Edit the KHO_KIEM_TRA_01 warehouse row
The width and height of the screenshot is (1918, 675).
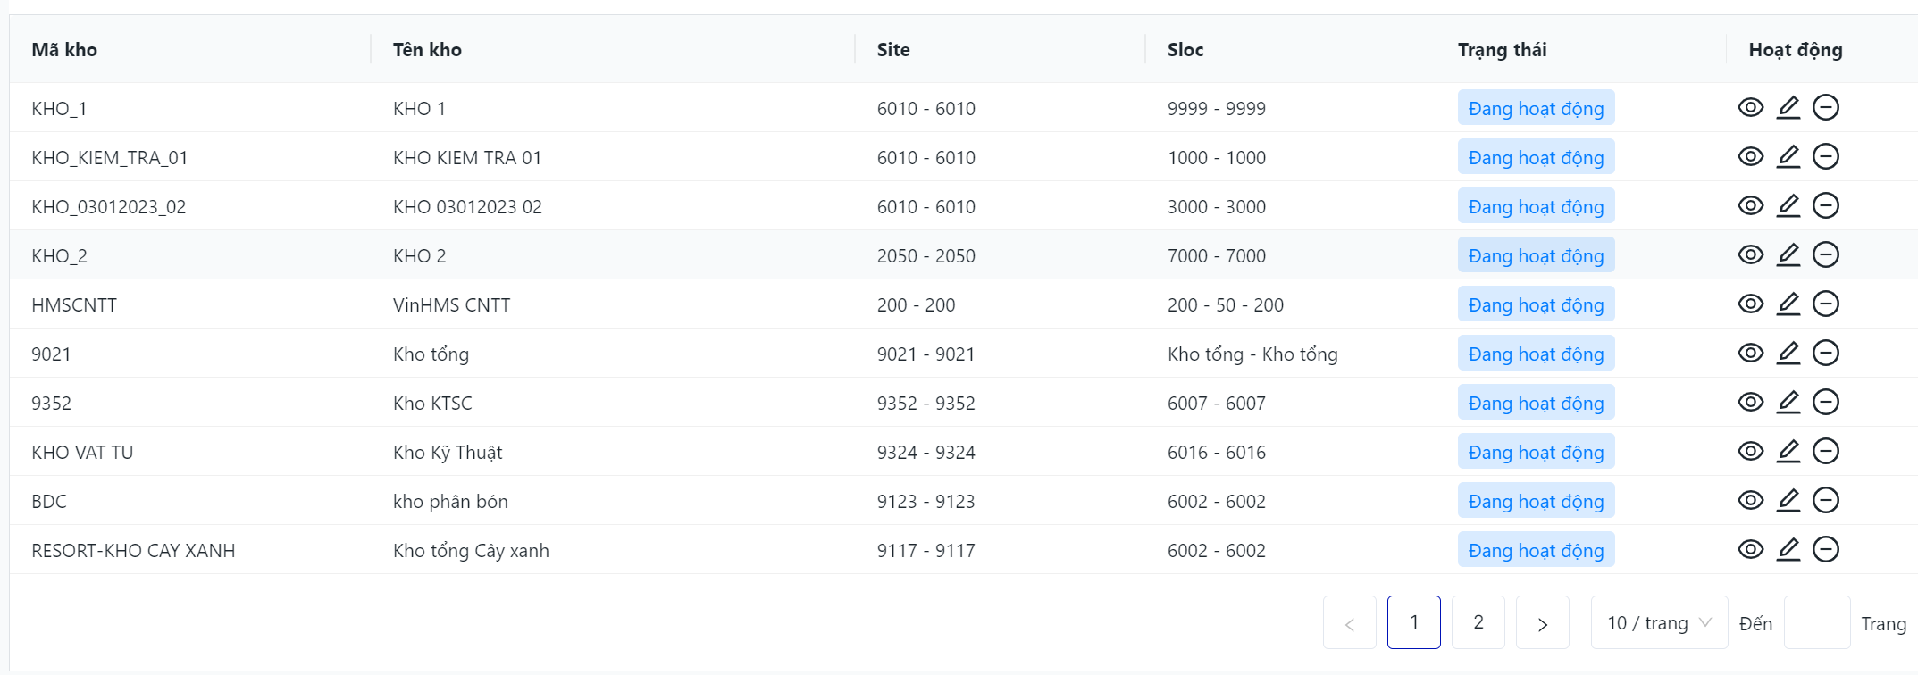click(x=1788, y=157)
